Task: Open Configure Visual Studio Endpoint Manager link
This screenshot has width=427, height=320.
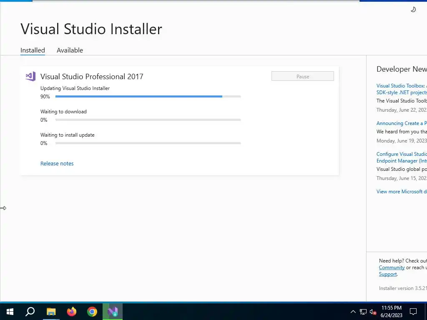Action: (x=402, y=157)
